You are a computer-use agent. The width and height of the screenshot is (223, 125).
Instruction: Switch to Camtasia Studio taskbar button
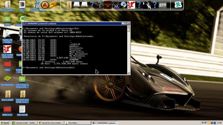24,123
